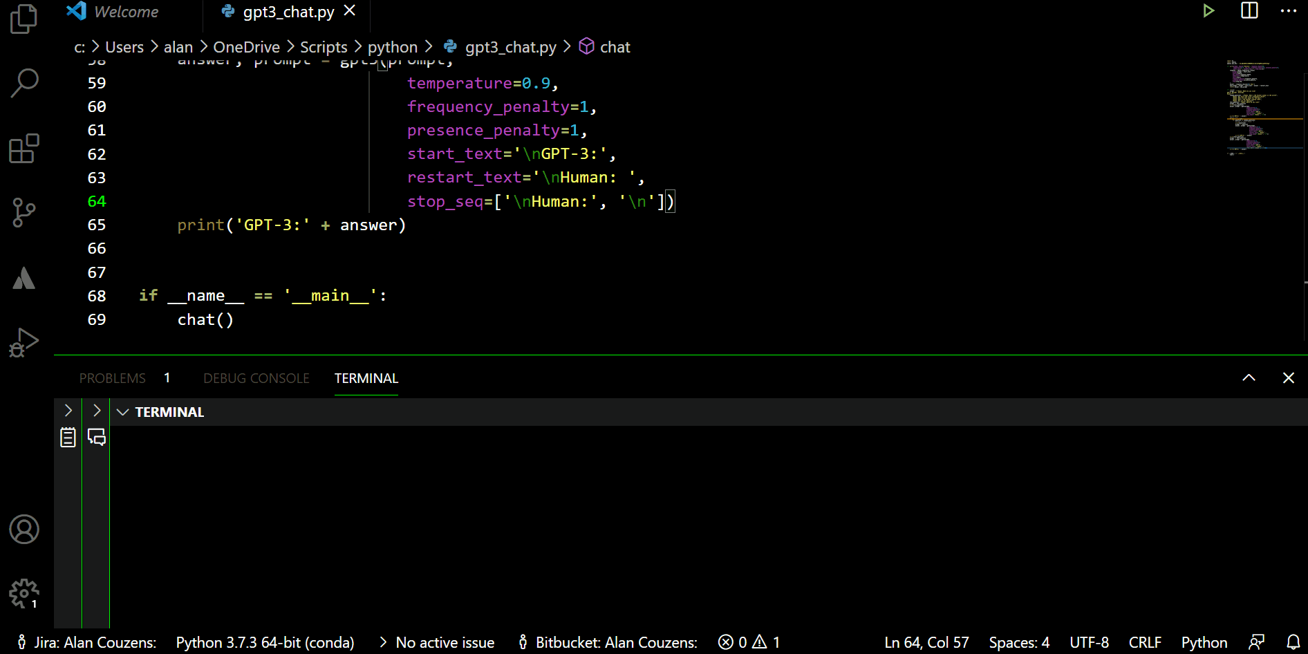Open the editor More Actions menu

tap(1289, 11)
